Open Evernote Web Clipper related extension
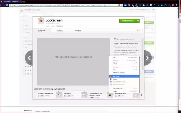This screenshot has height=113, width=181. click(x=50, y=95)
